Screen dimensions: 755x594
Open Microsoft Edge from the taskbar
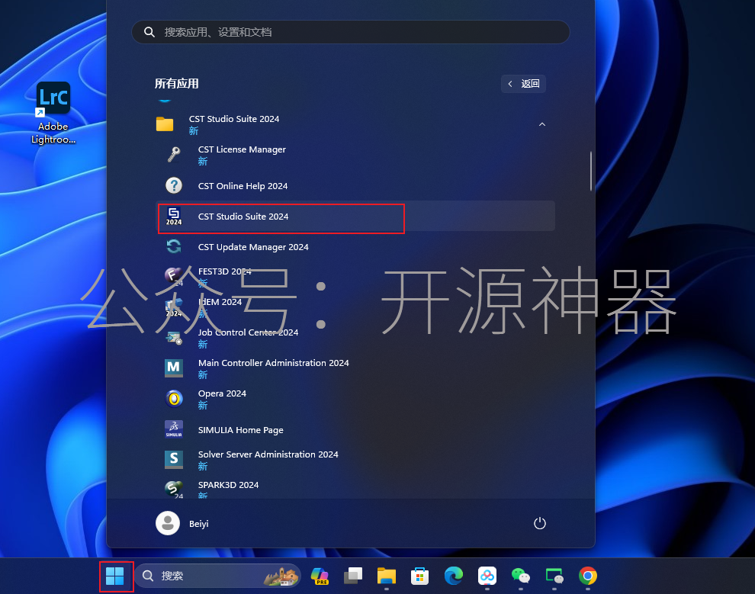(x=454, y=576)
